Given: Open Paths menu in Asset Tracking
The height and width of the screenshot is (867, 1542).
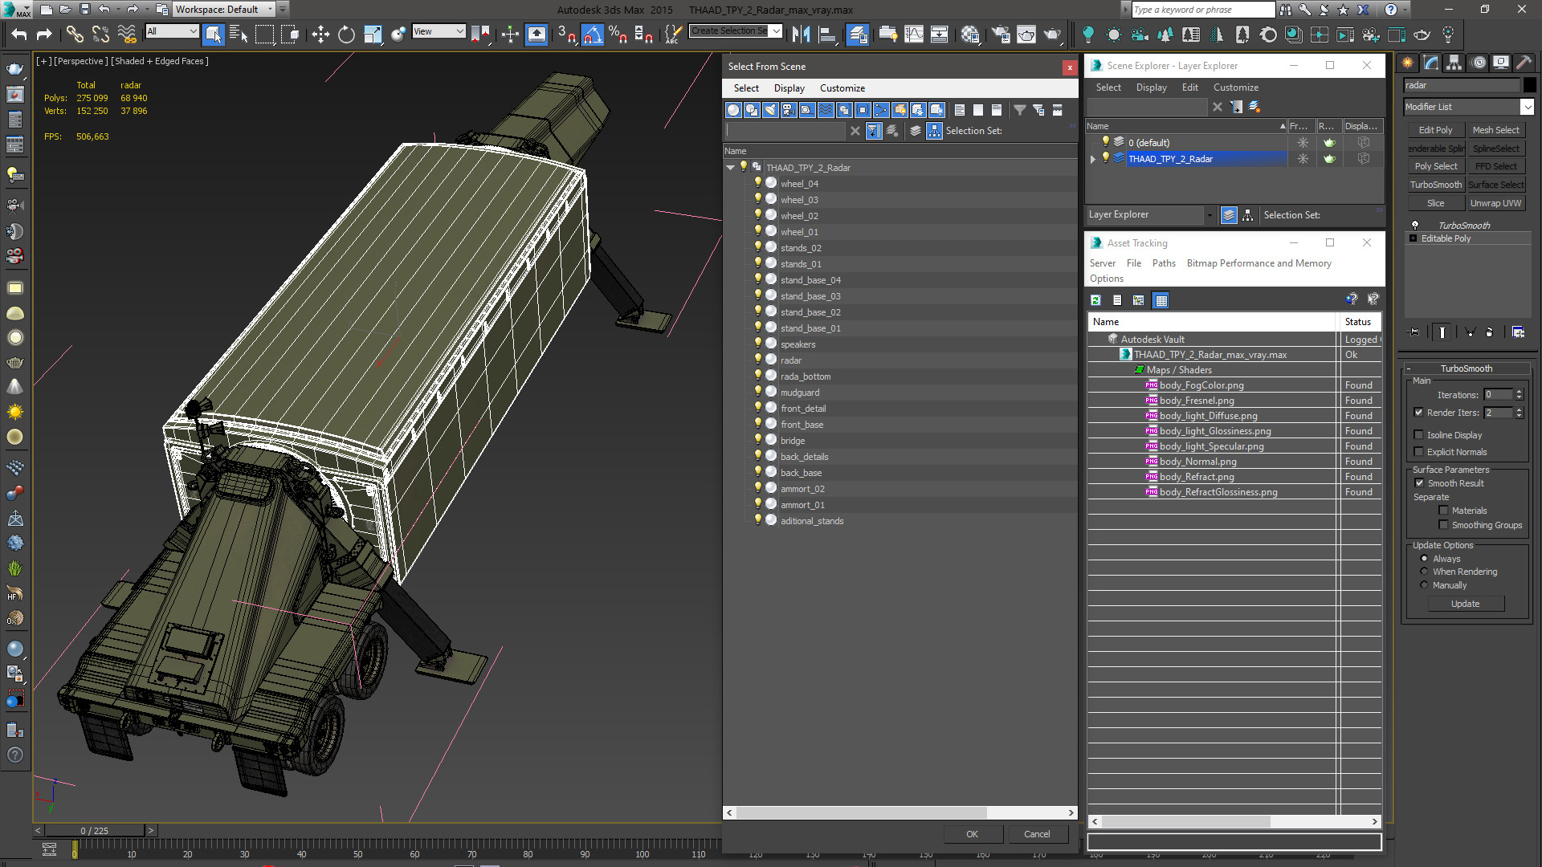Looking at the screenshot, I should [1163, 263].
